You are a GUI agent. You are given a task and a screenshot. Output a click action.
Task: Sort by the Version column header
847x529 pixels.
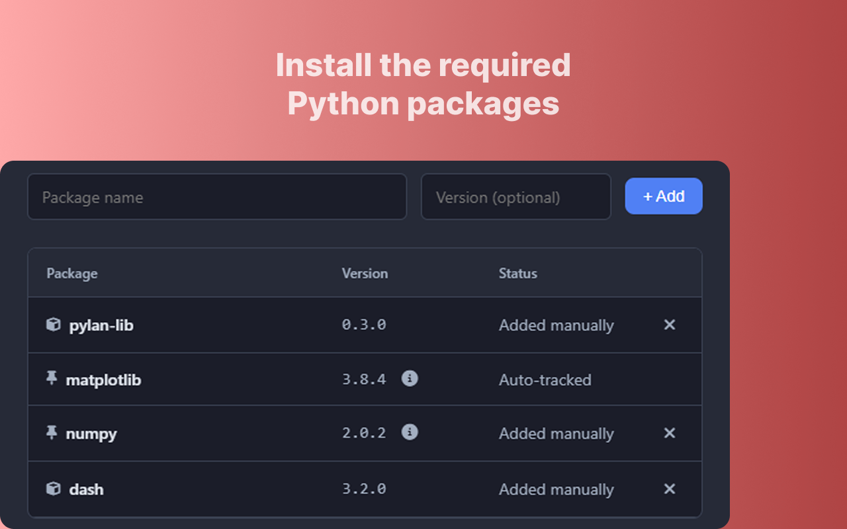point(365,273)
